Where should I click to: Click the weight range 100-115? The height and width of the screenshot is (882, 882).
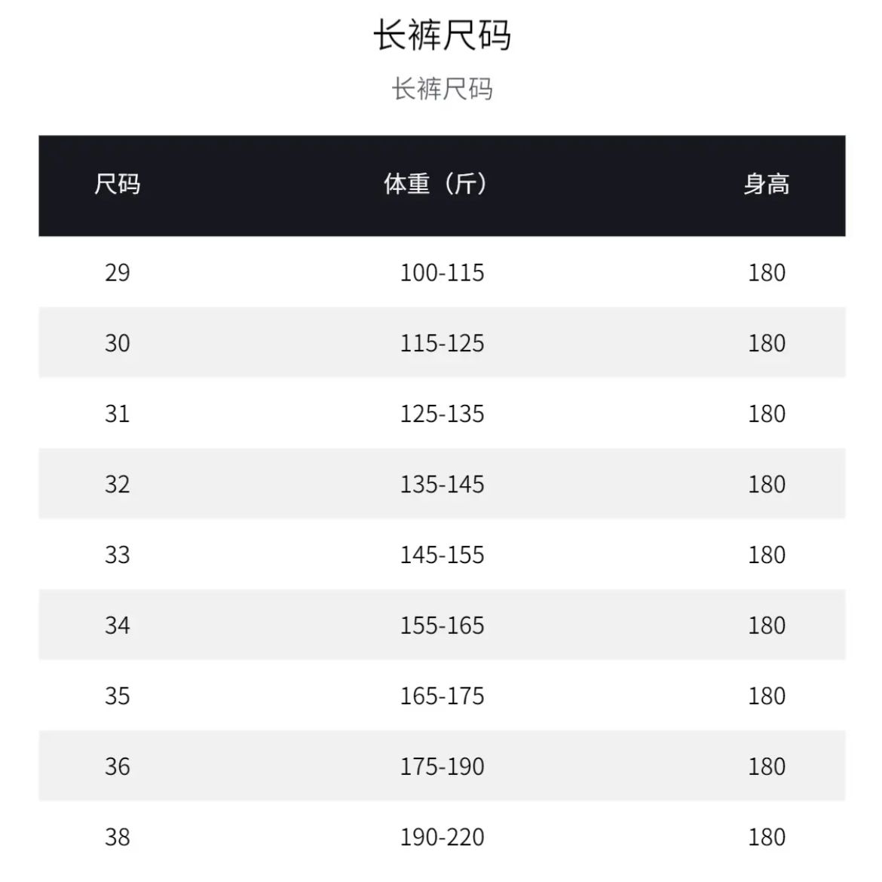click(x=442, y=273)
